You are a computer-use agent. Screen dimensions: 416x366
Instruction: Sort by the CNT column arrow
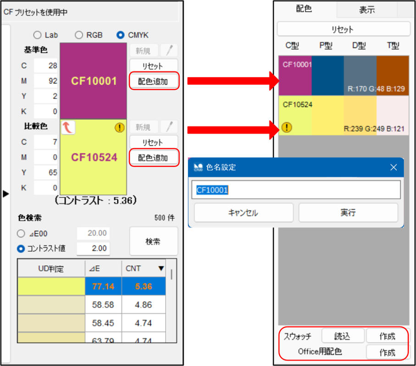point(161,269)
